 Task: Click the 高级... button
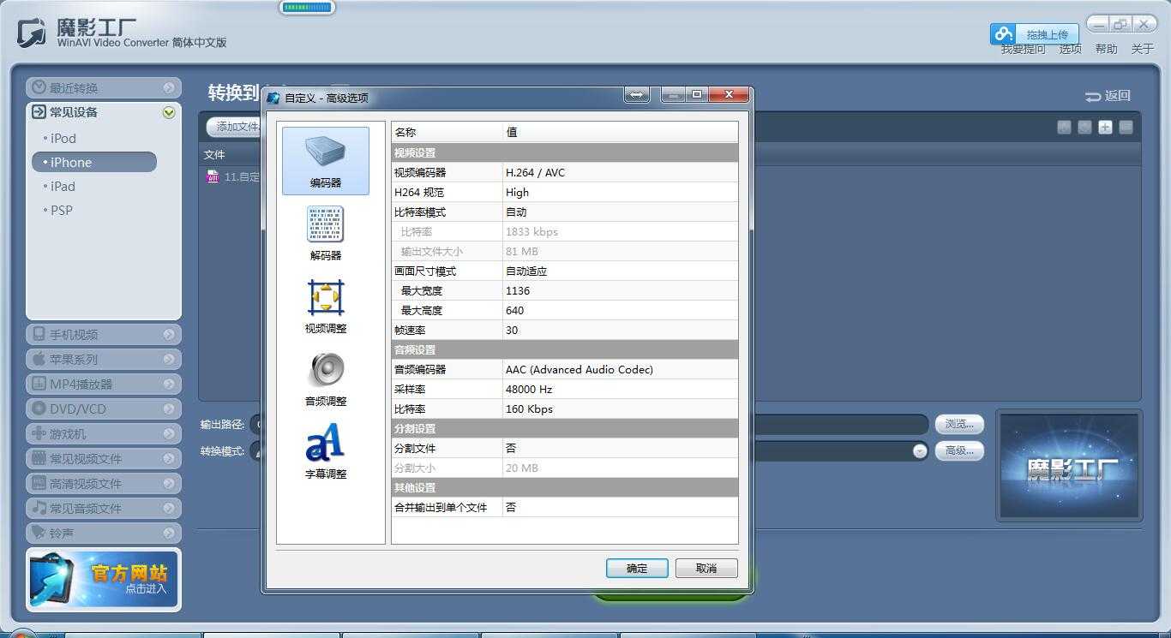[959, 450]
